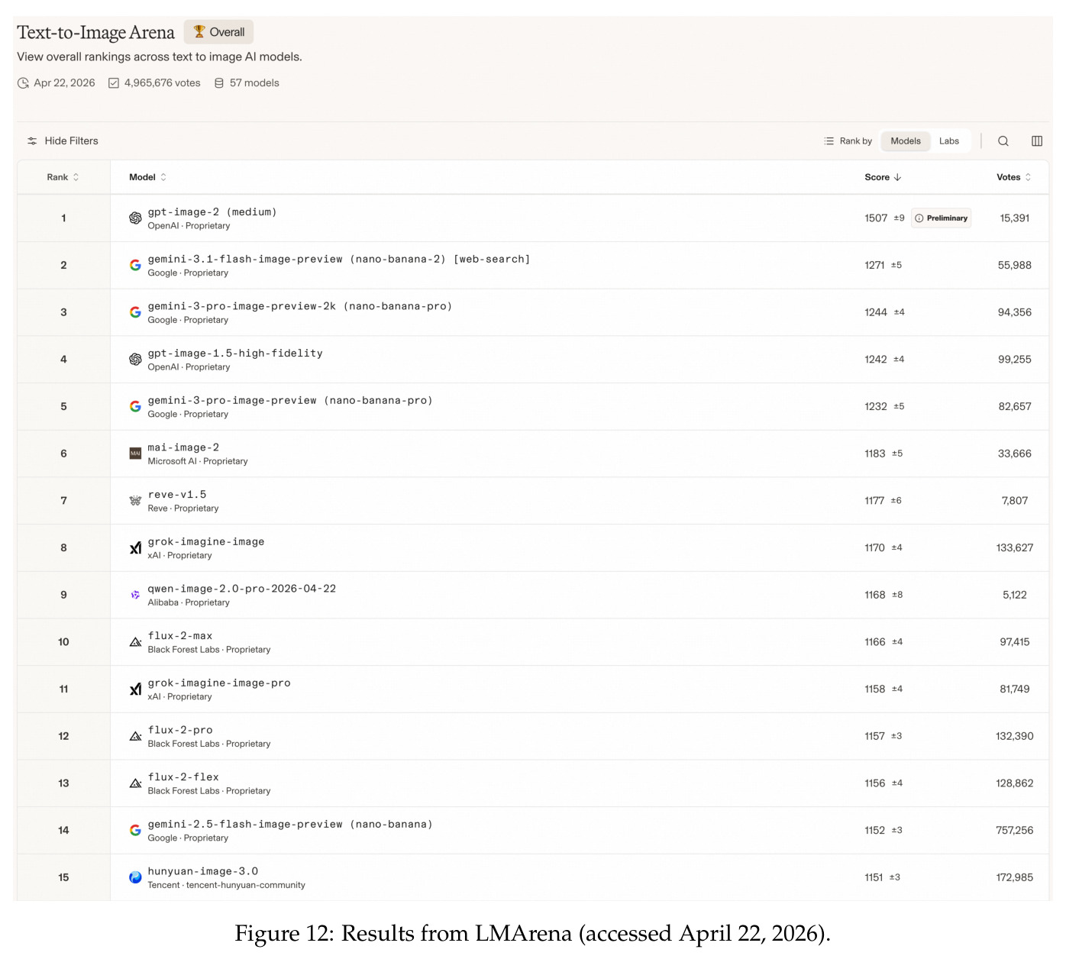1066x959 pixels.
Task: Switch ranking to Labs
Action: click(x=949, y=141)
